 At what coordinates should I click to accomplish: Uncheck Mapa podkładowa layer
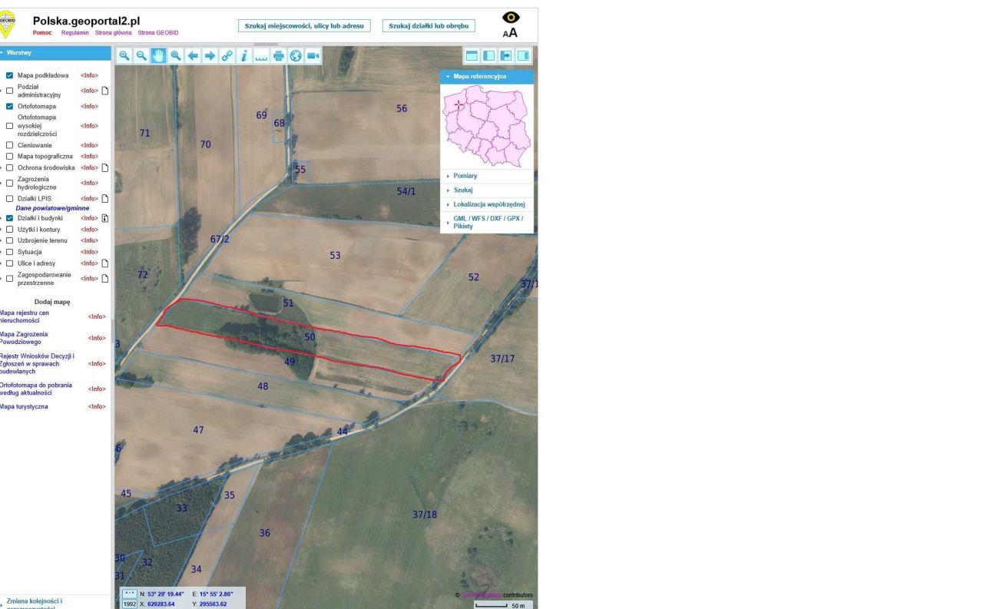[10, 75]
